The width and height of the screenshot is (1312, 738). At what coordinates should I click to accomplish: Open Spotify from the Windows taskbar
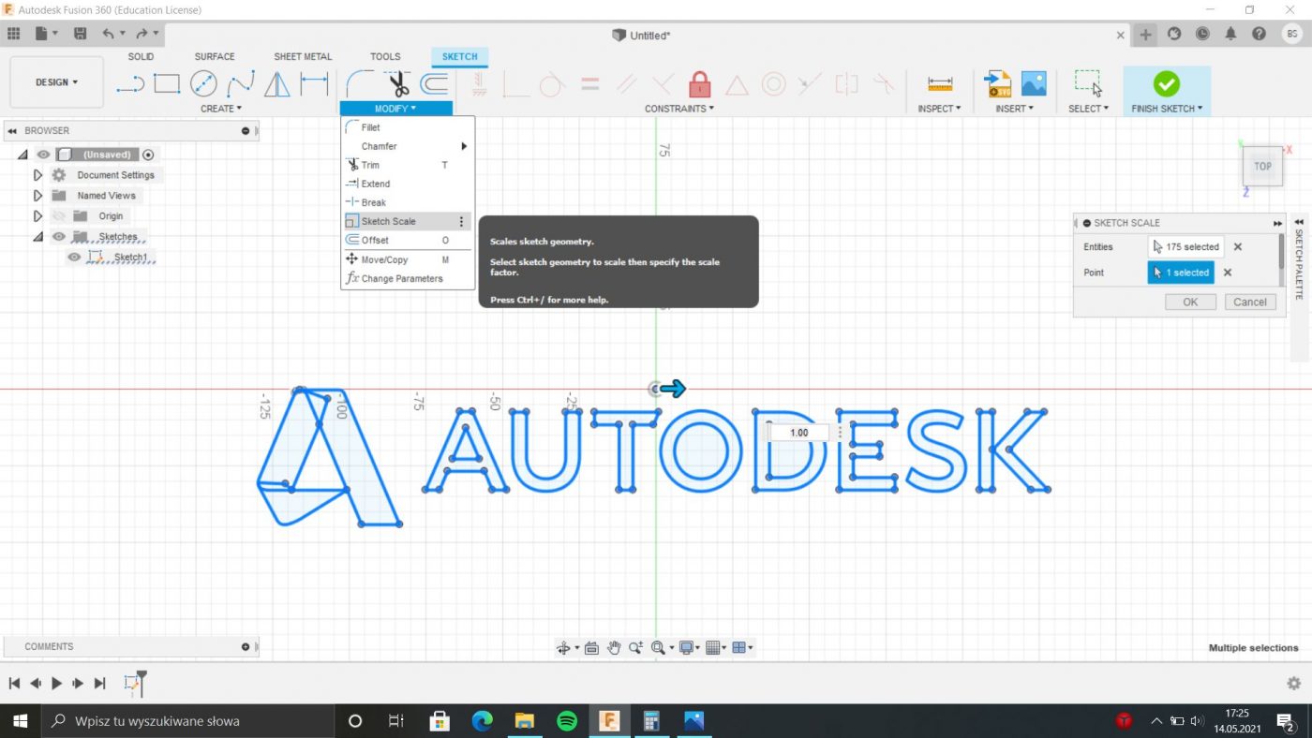click(x=567, y=721)
